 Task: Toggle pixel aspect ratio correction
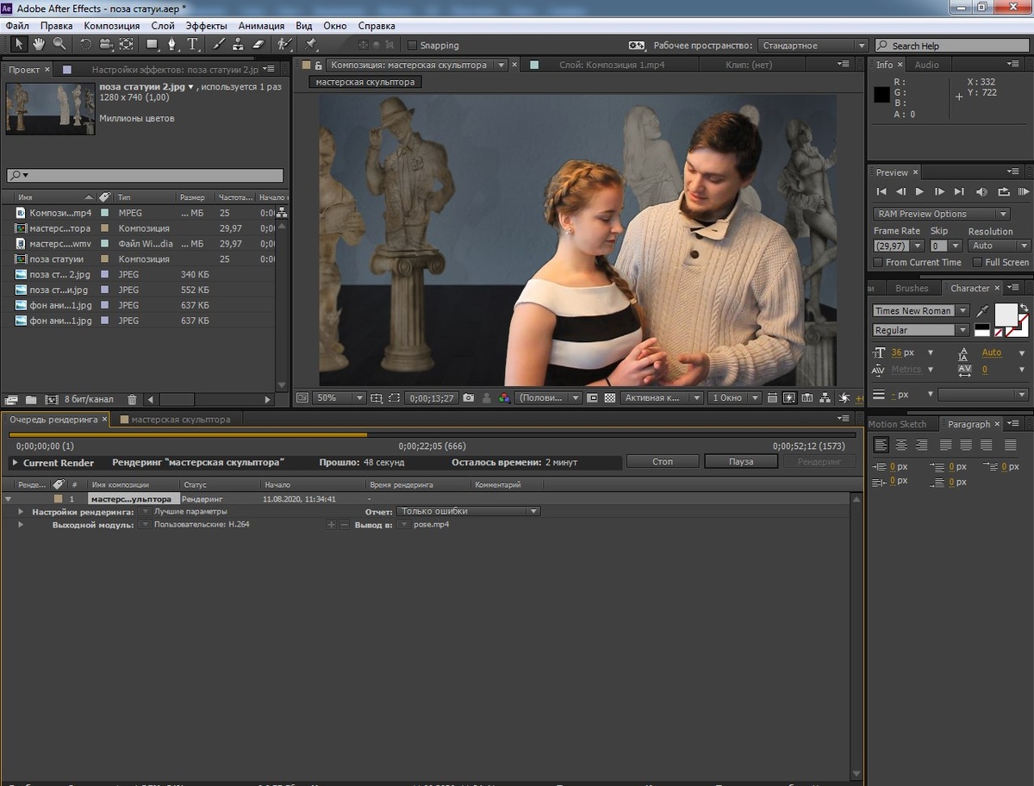point(772,398)
